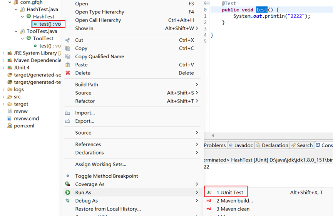The image size is (333, 216).
Task: Choose Restore from Local History...
Action: coord(132,209)
